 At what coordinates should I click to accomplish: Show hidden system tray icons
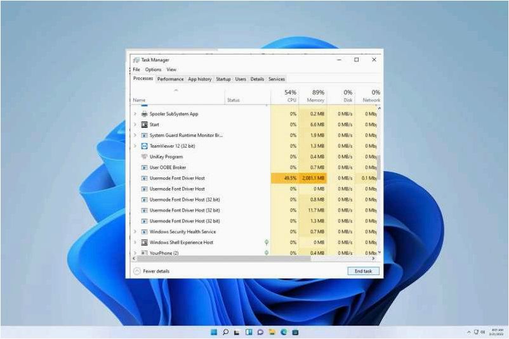click(469, 332)
